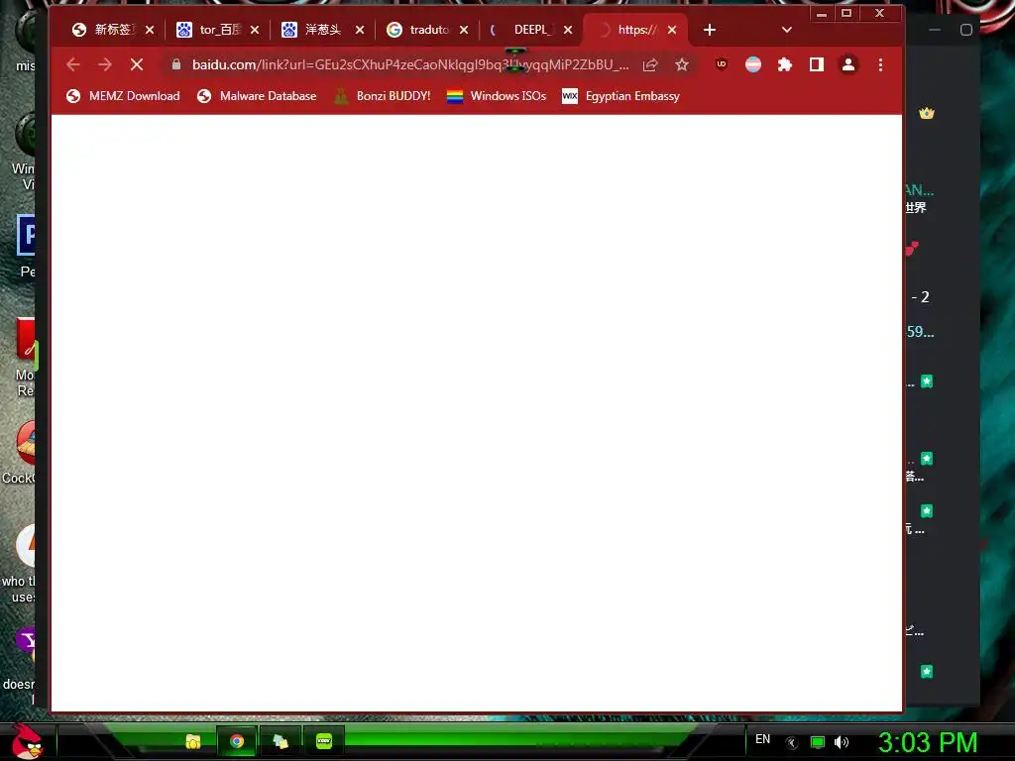Open the overlapping windows taskbar app
1015x761 pixels.
click(281, 741)
